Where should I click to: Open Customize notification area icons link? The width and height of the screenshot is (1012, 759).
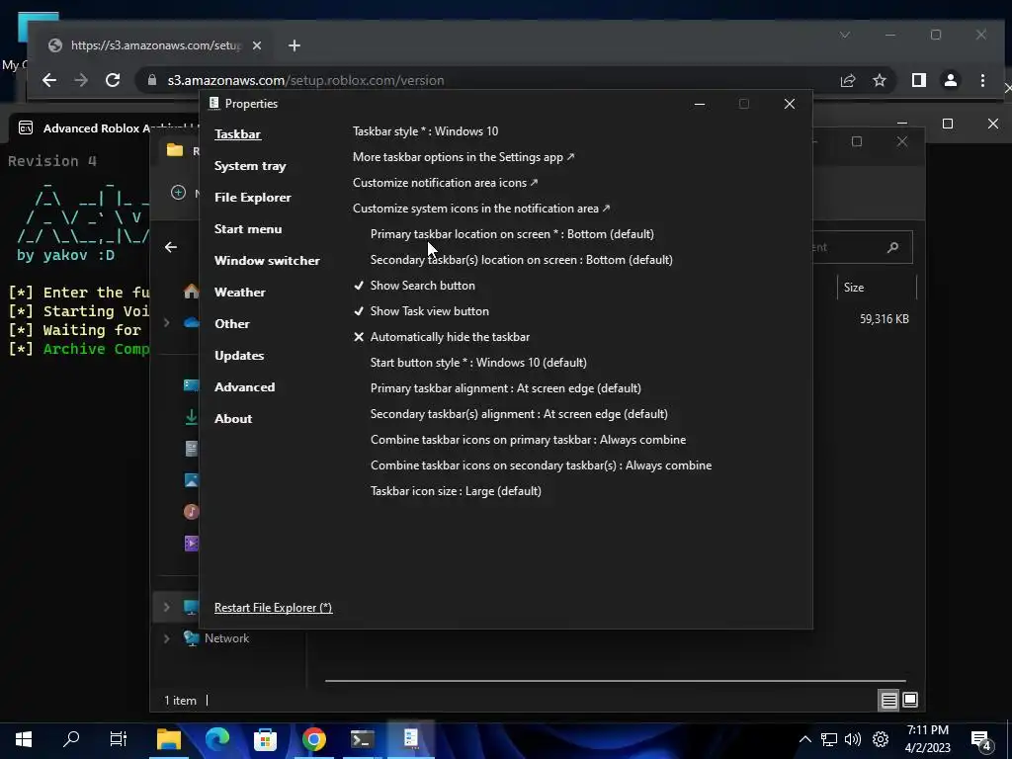(x=446, y=183)
